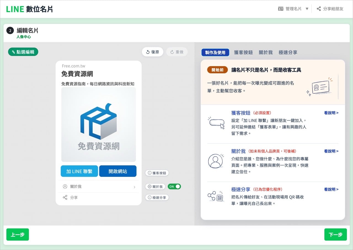Click the 開啟網站 button

pyautogui.click(x=118, y=171)
